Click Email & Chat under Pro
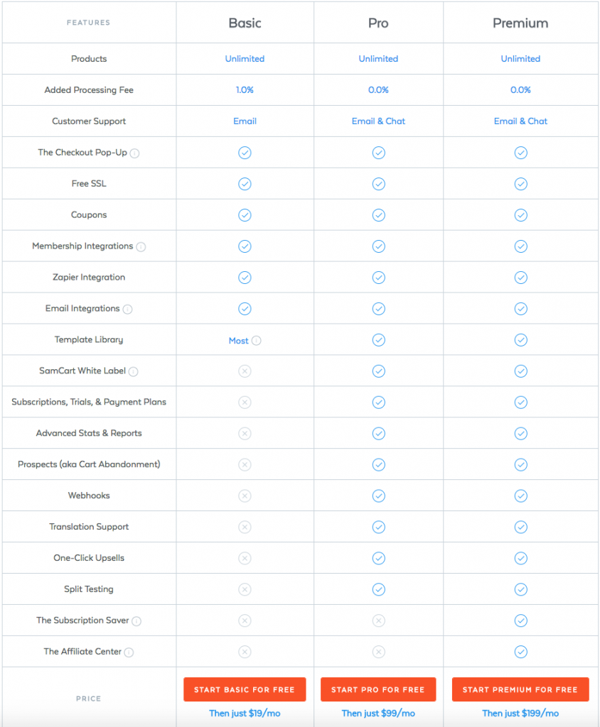Screen dimensions: 600x727 click(378, 121)
